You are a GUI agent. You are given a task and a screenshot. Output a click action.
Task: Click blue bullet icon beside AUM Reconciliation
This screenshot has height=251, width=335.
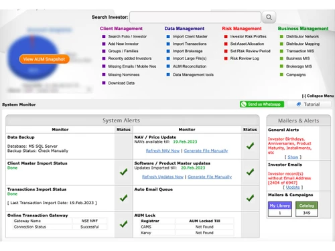pyautogui.click(x=168, y=66)
